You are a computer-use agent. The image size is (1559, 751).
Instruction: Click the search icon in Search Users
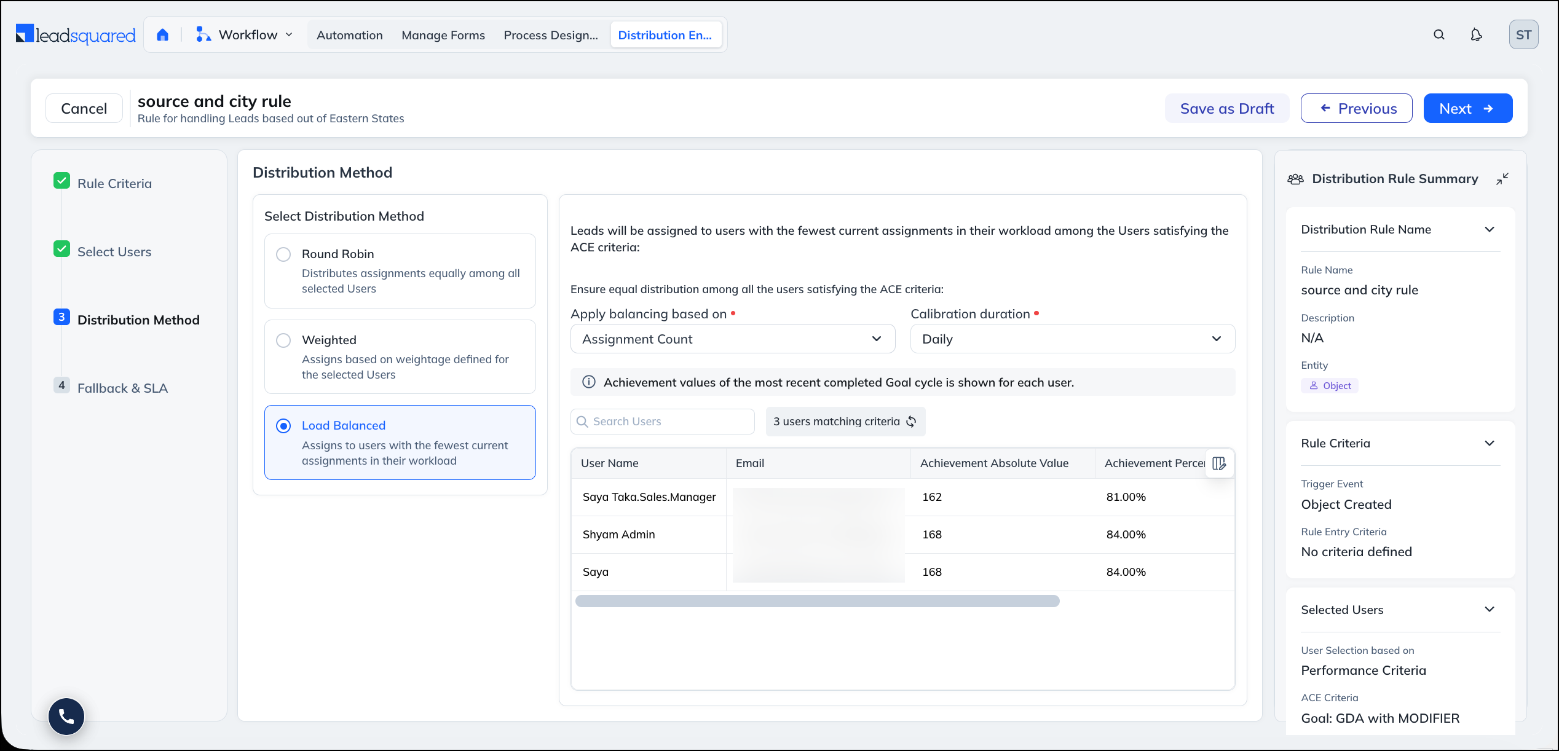coord(582,422)
